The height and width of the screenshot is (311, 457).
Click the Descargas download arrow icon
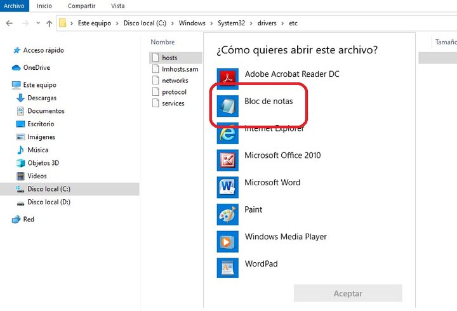(x=20, y=98)
